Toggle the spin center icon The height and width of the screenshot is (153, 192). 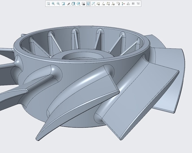tap(123, 4)
